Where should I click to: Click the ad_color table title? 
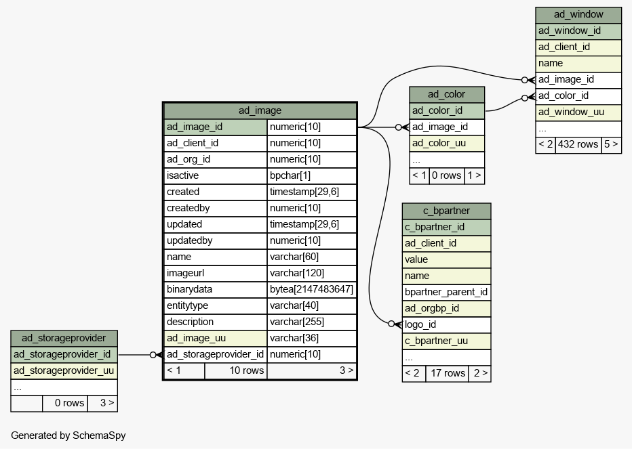(x=446, y=94)
